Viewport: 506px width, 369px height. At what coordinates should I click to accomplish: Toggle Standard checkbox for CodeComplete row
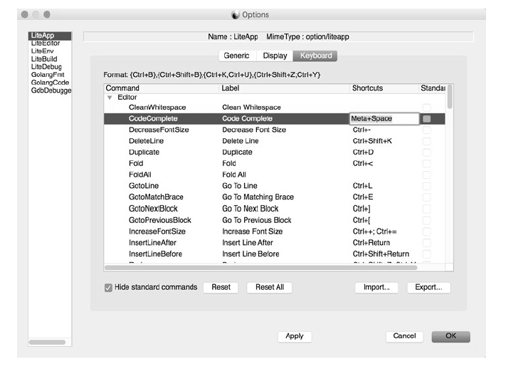tap(426, 118)
